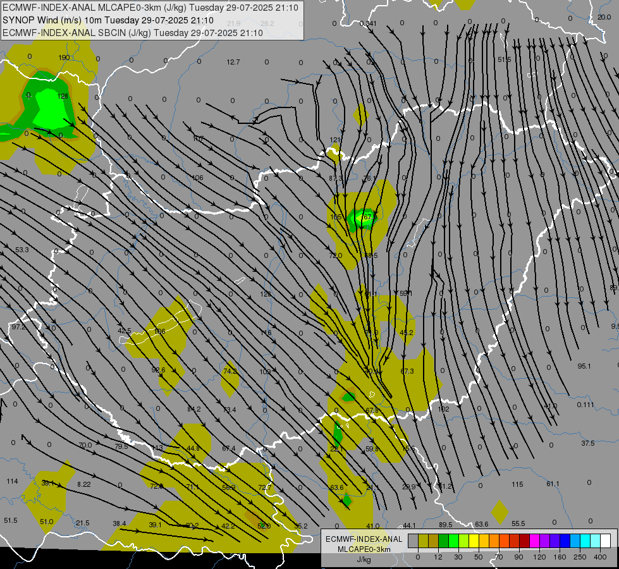Click the map value 97.2
The image size is (619, 569).
pyautogui.click(x=18, y=327)
